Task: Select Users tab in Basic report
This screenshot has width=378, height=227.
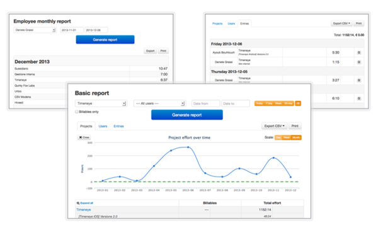Action: [103, 126]
